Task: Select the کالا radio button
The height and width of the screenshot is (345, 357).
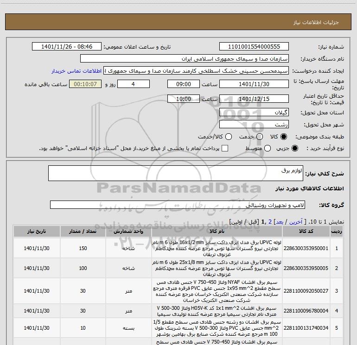Action: point(284,137)
